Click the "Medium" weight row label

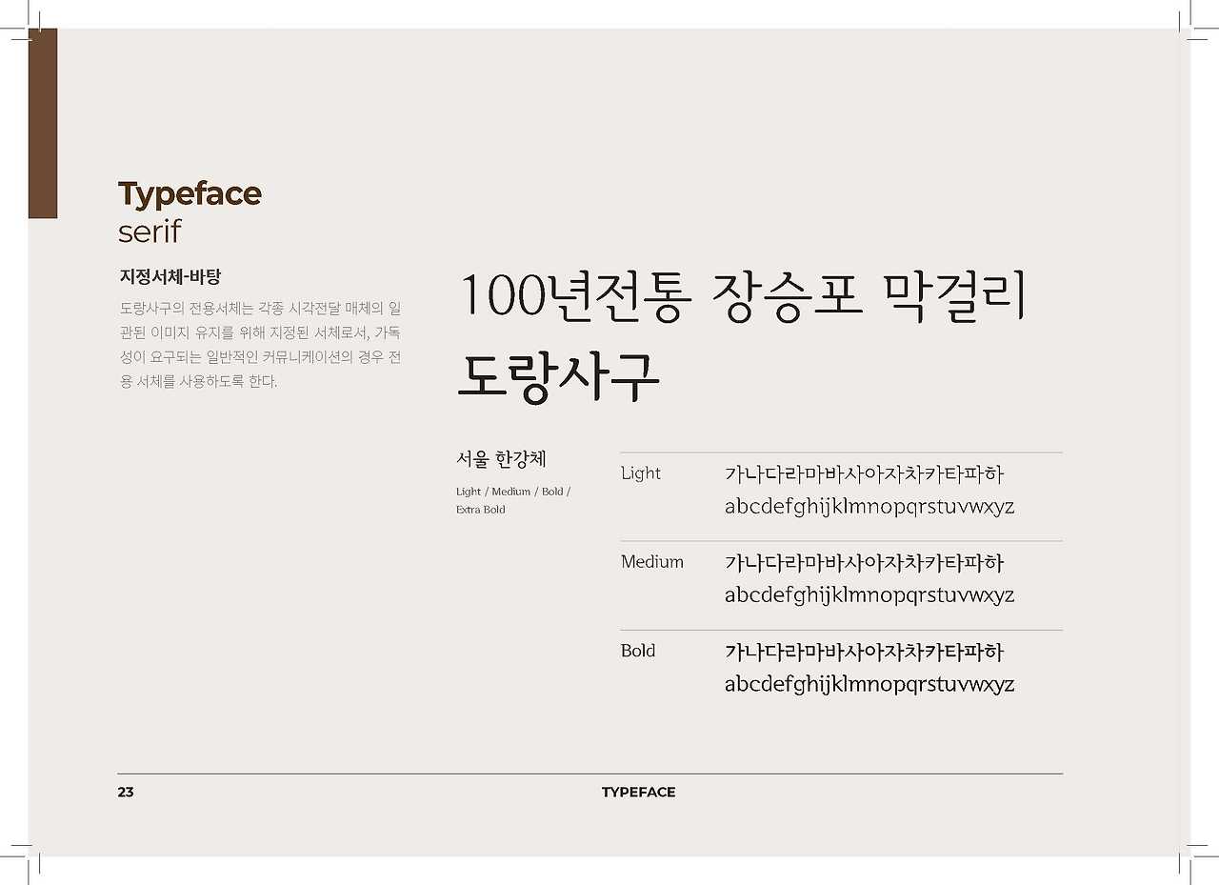(x=652, y=562)
